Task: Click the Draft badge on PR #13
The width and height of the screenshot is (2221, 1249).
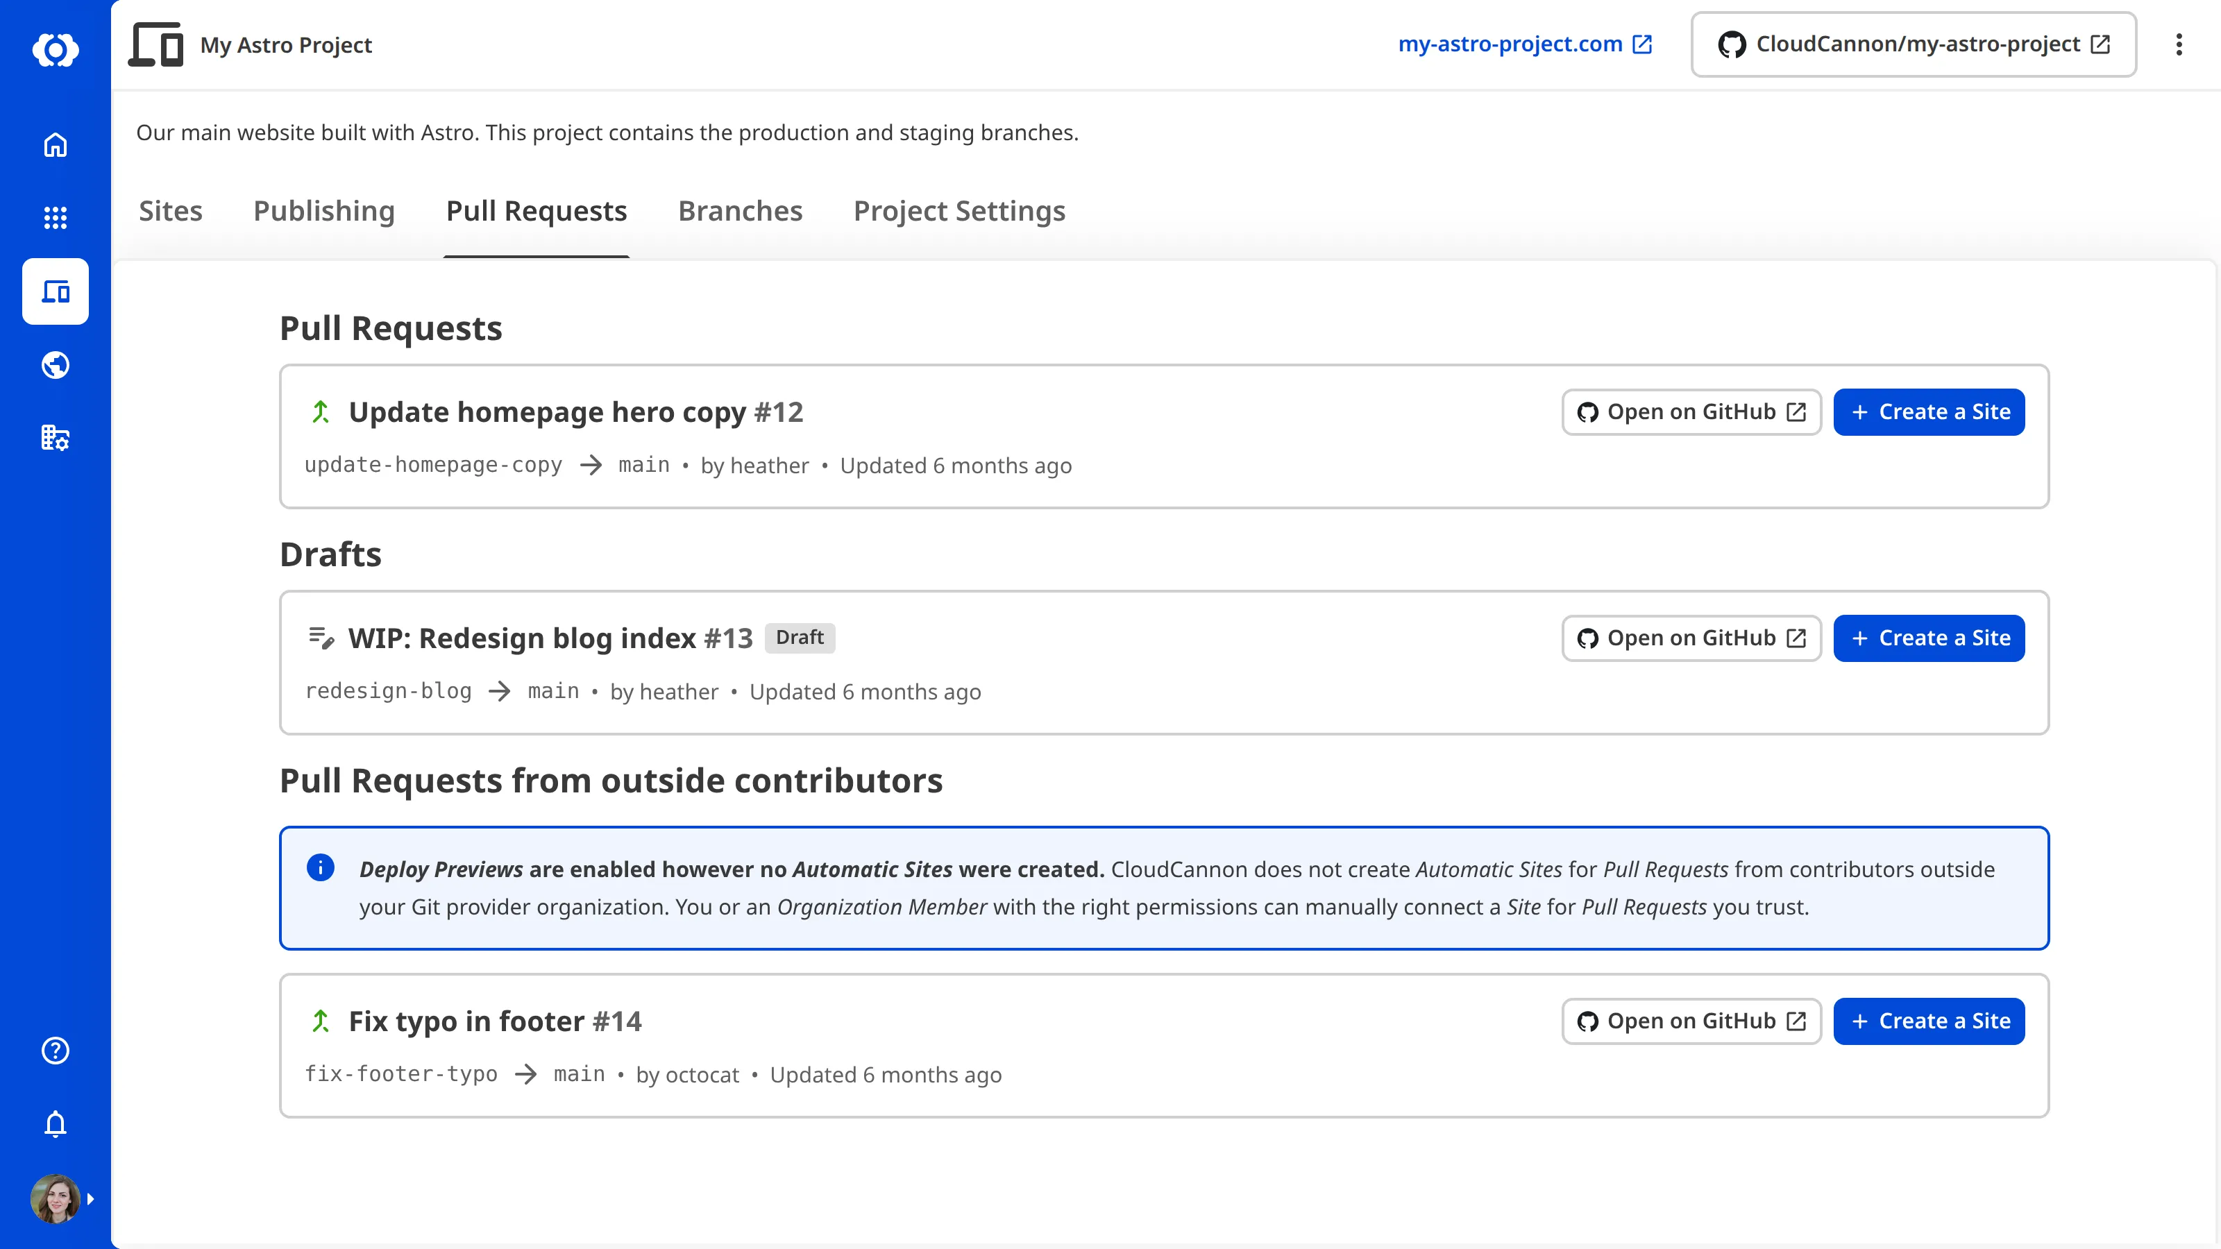Action: [x=800, y=637]
